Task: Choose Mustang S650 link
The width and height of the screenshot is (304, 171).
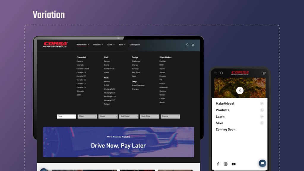Action: 110,89
